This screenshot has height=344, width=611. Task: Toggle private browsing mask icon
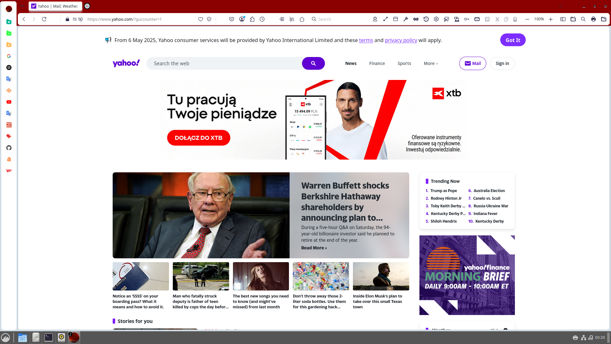416,19
